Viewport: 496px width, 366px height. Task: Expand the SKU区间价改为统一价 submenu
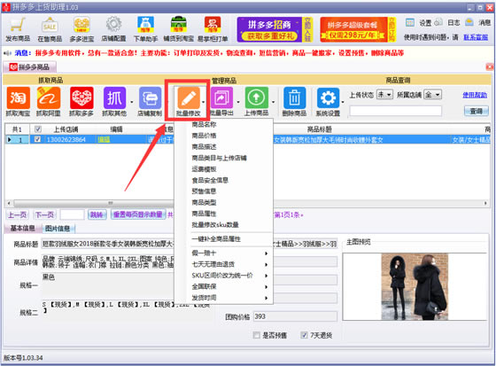pyautogui.click(x=223, y=275)
